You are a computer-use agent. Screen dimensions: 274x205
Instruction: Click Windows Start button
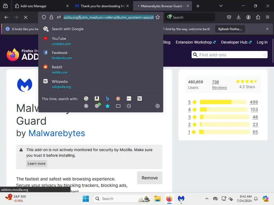(86, 199)
